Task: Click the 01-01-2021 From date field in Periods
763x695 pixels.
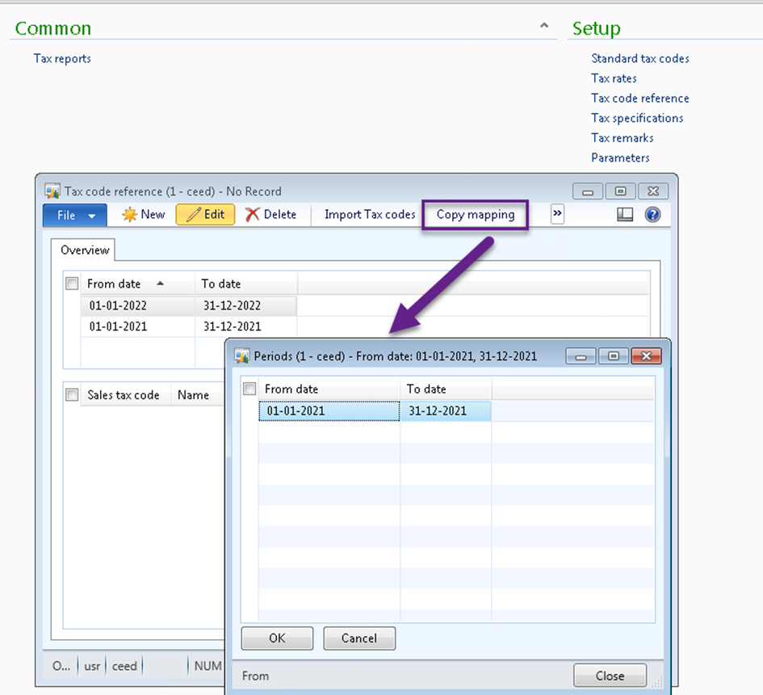Action: point(329,411)
